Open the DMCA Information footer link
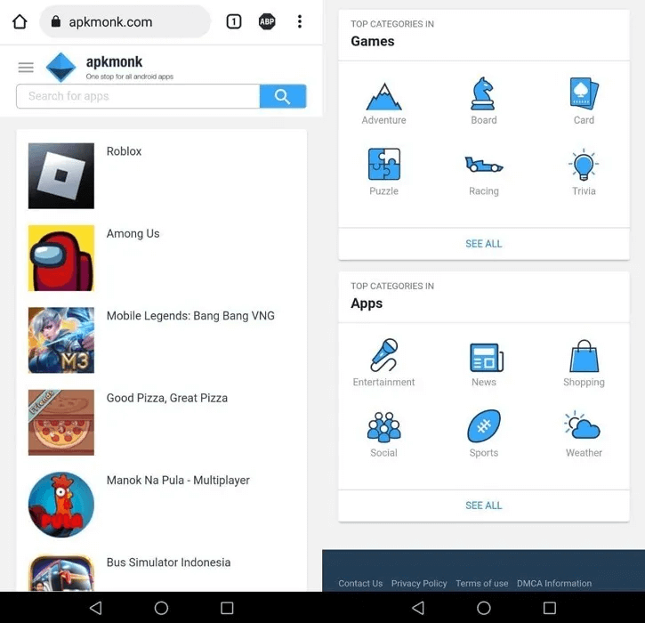645x623 pixels. (x=554, y=584)
